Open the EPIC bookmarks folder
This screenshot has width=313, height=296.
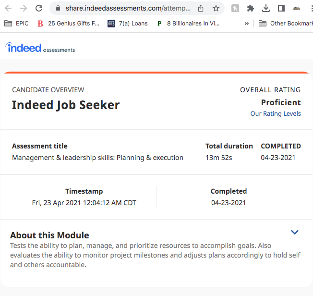(16, 24)
